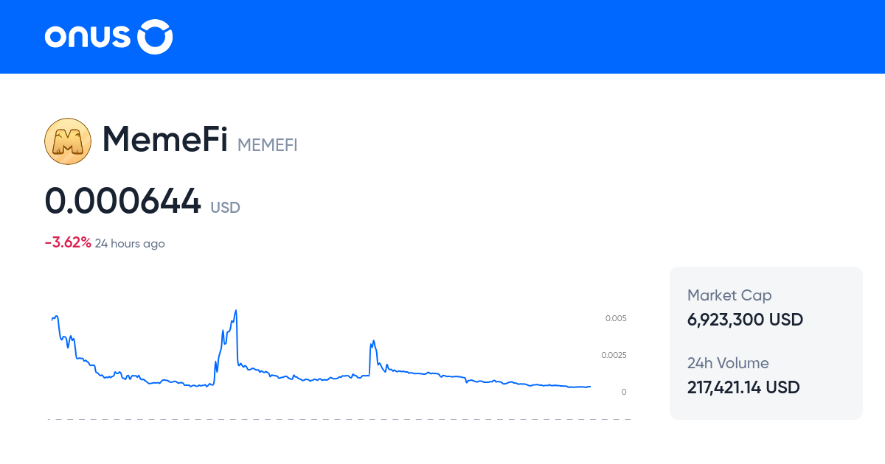Click the blue header banner logo area
885x464 pixels.
(108, 36)
